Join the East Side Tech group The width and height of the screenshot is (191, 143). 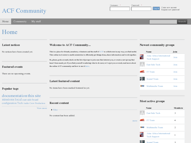175,65
